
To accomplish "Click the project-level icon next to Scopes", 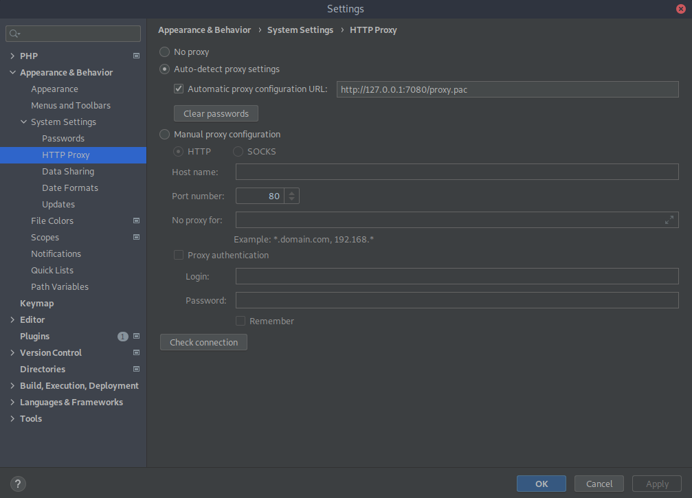I will pos(136,237).
